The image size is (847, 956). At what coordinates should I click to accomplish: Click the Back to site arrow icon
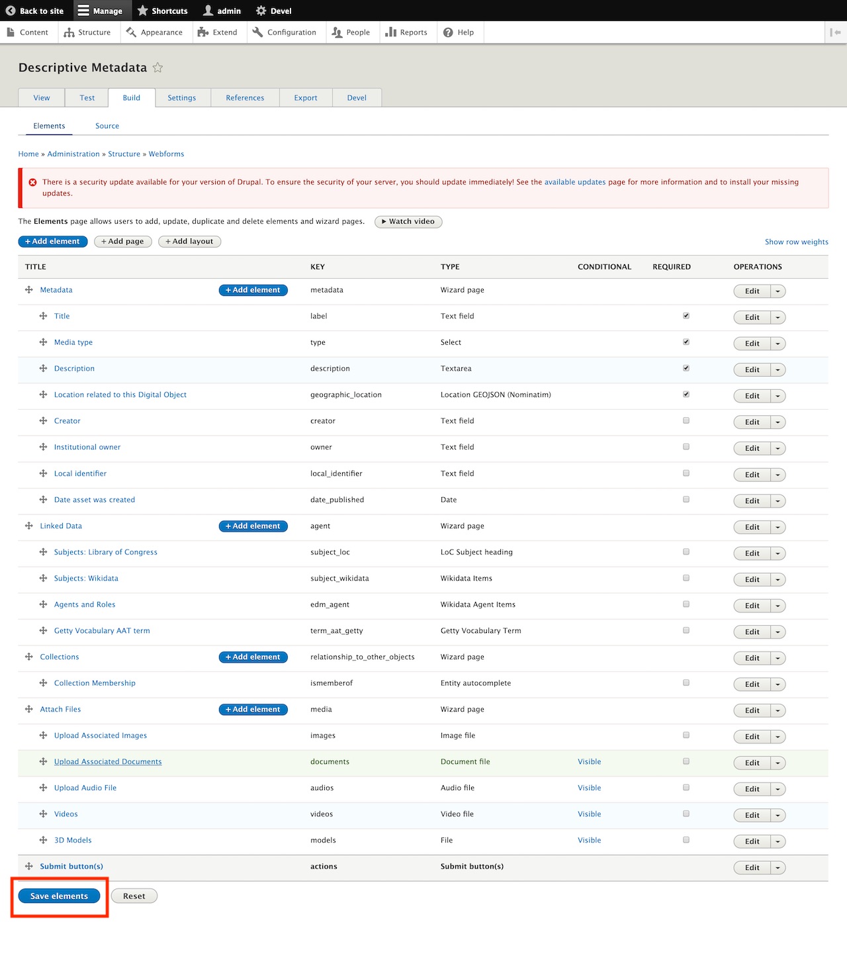pos(11,11)
